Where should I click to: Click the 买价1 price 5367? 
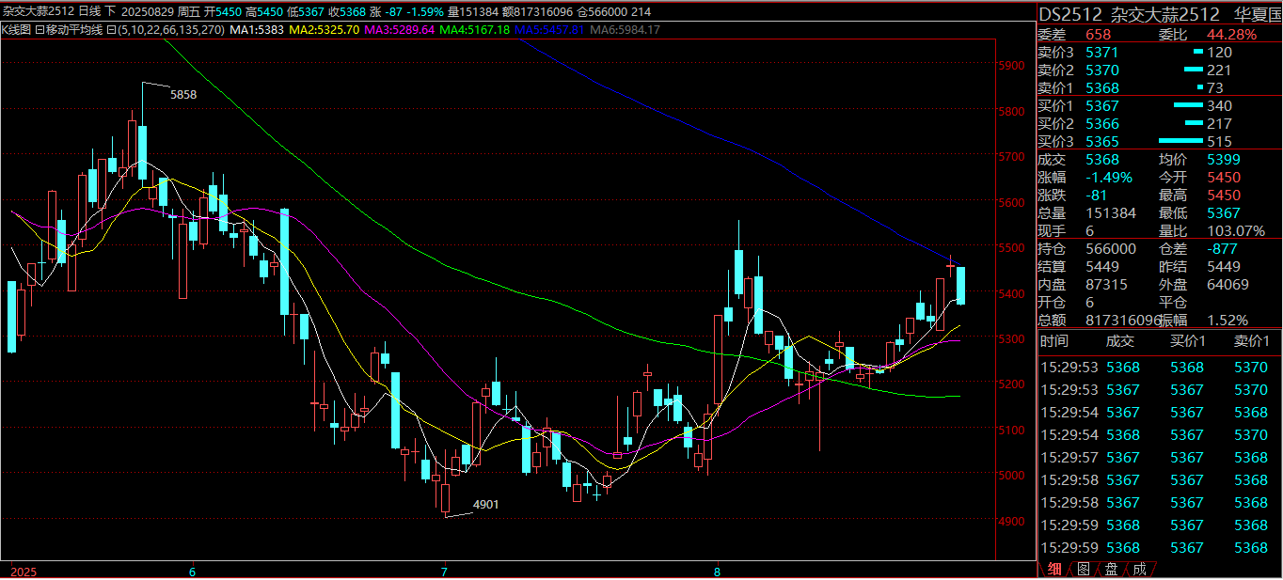pos(1102,106)
